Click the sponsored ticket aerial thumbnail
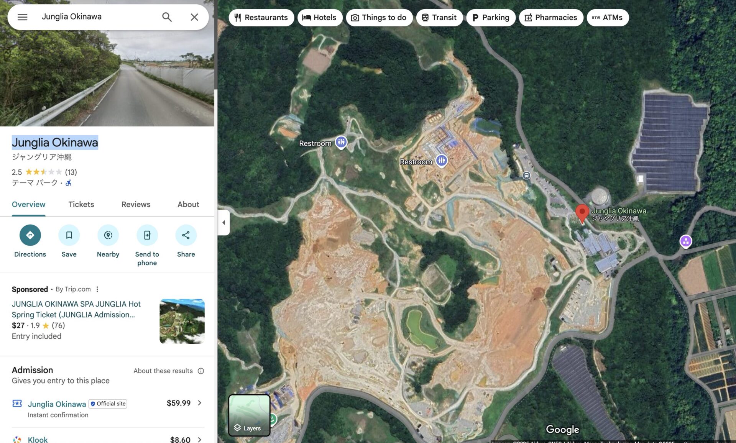 tap(182, 321)
